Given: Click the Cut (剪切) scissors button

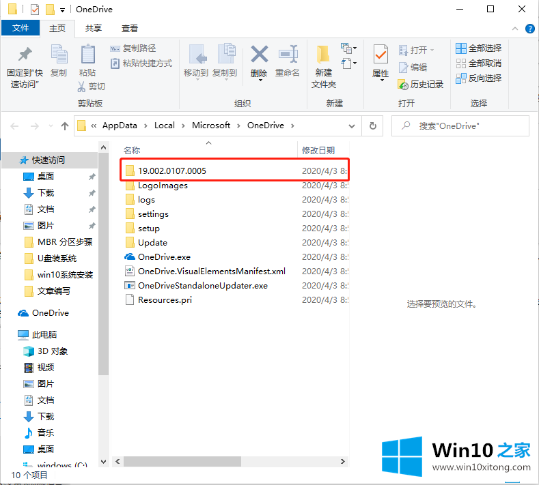Looking at the screenshot, I should pyautogui.click(x=91, y=87).
